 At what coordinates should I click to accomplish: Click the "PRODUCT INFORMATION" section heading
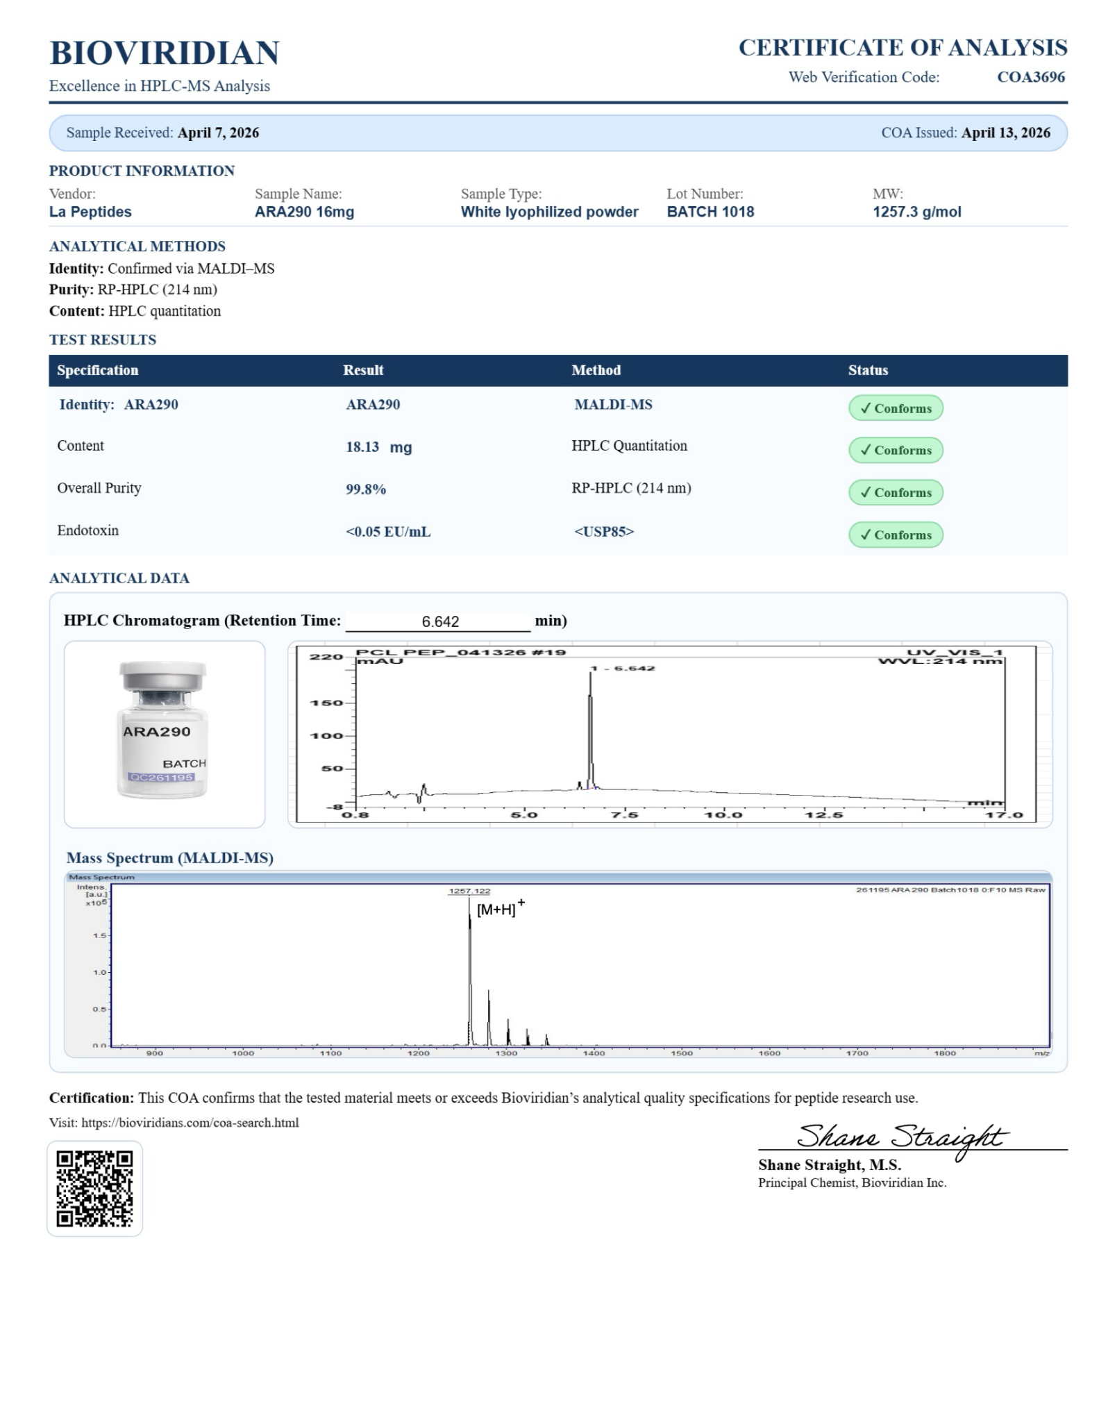point(142,171)
